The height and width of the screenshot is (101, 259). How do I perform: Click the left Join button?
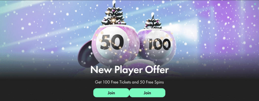(111, 93)
